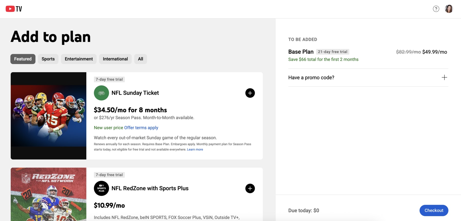Click the NFL Sunday Ticket green logo
Screen dimensions: 461x221
pos(101,93)
